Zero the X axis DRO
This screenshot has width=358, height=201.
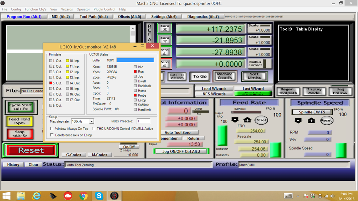coord(165,28)
